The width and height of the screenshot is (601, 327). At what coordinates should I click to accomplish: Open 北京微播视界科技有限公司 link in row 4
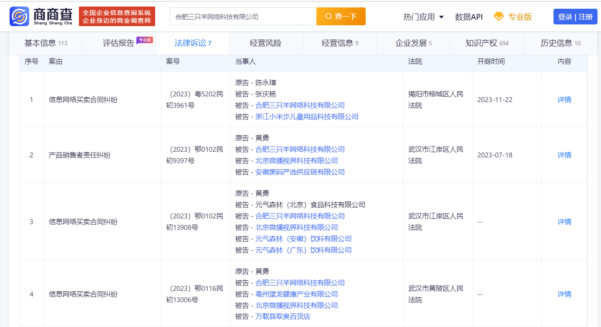tap(296, 305)
